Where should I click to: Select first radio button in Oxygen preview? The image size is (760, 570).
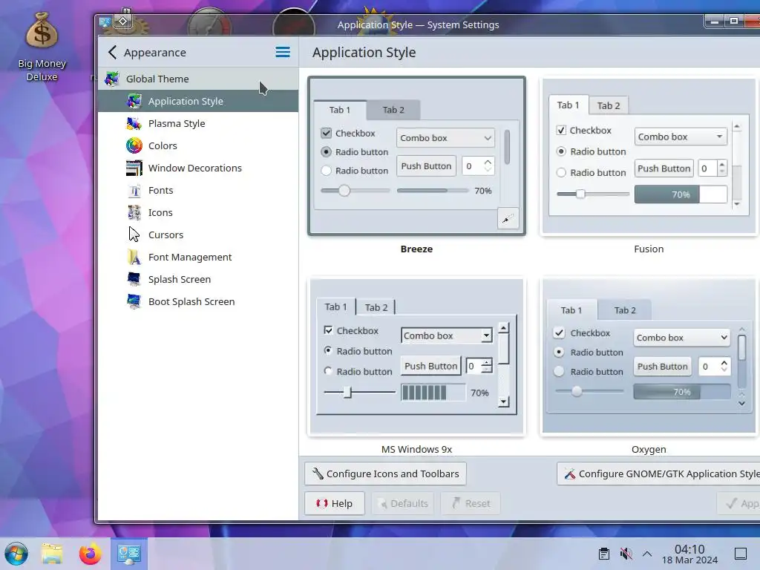559,352
